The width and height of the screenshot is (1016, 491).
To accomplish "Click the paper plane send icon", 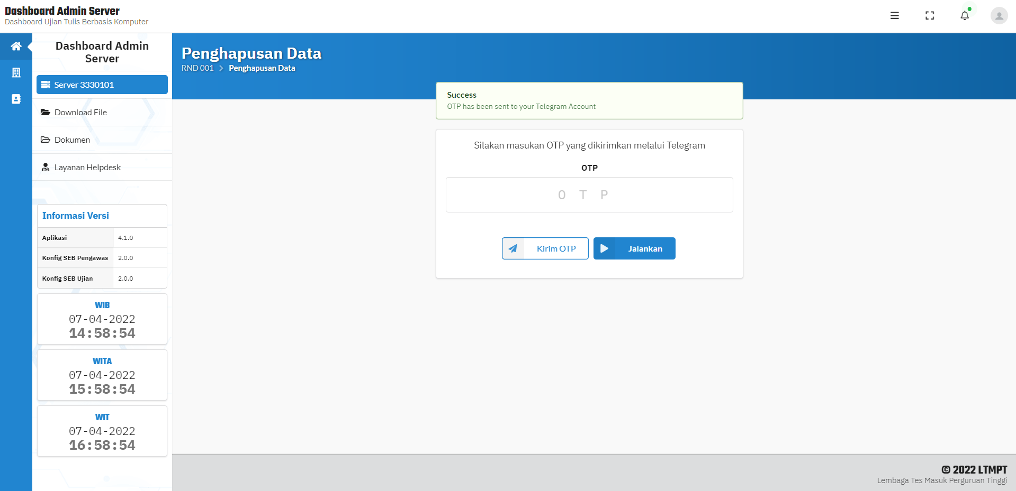I will 513,248.
